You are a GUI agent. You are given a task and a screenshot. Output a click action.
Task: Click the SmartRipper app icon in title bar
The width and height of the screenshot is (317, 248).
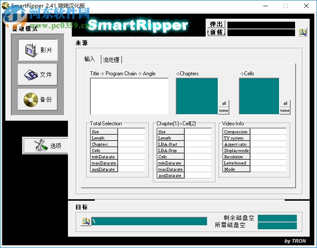tap(5, 6)
